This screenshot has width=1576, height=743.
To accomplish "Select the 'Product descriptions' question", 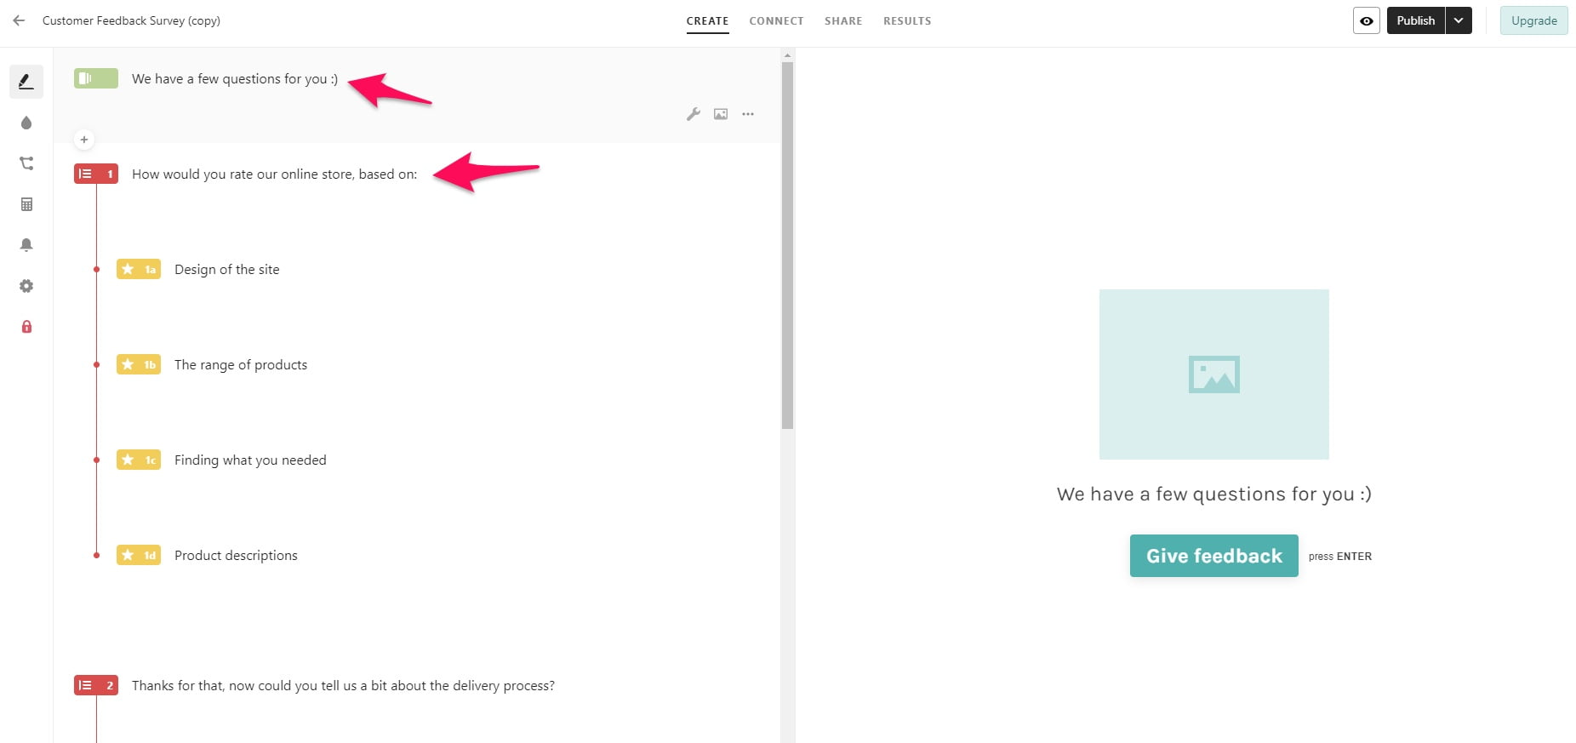I will coord(236,555).
